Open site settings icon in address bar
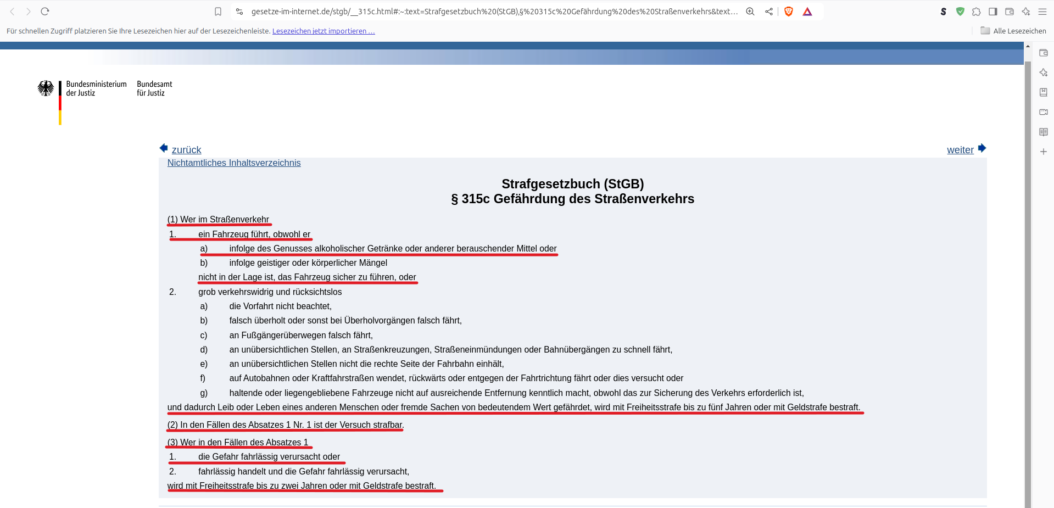Image resolution: width=1054 pixels, height=508 pixels. (239, 12)
